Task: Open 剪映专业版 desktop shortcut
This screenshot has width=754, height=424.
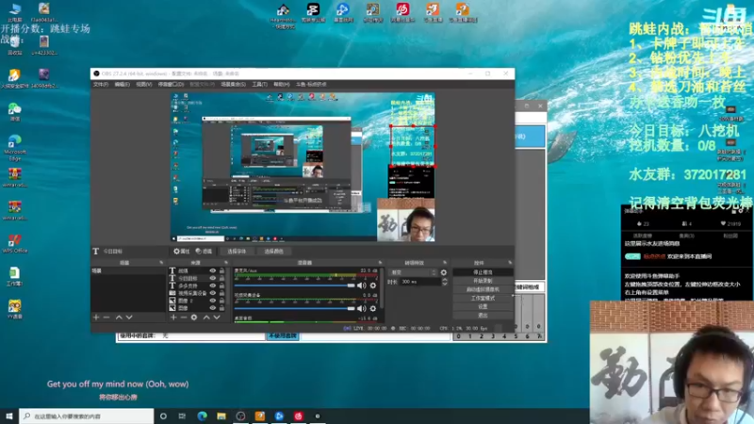Action: pyautogui.click(x=313, y=12)
